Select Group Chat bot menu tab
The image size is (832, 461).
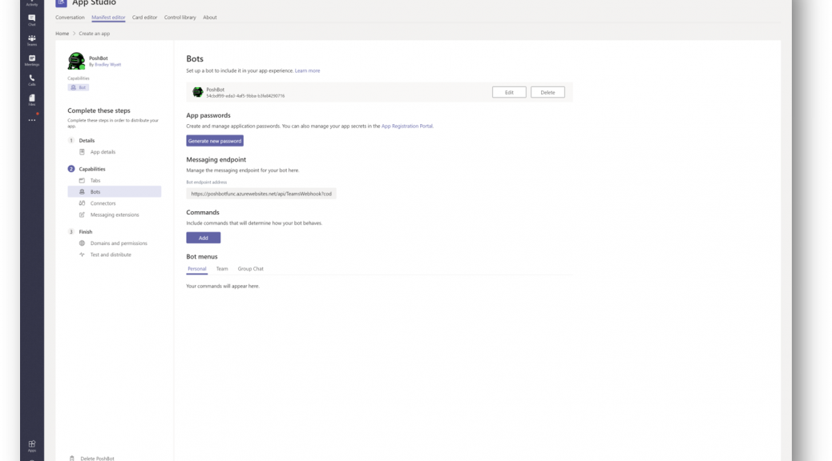[250, 269]
